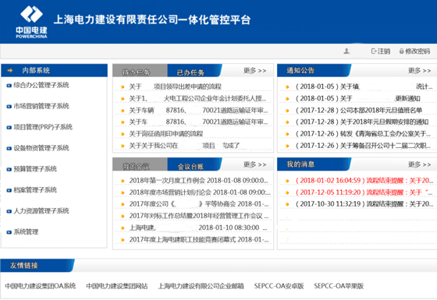
Task: Click the bullet icon beside 综合办公管理子系统
Action: [x=9, y=86]
